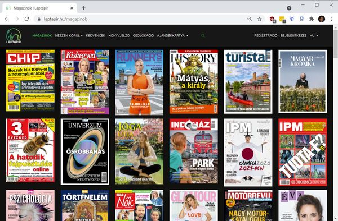Open the KEDVENCEK menu item
338x221 pixels.
point(96,35)
